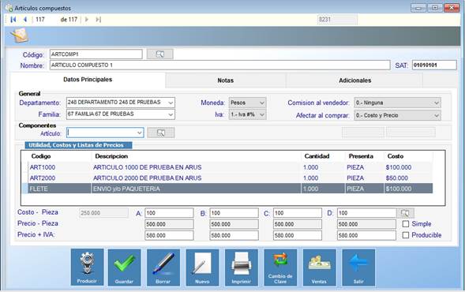Select the FLETE row in components table

(x=227, y=189)
